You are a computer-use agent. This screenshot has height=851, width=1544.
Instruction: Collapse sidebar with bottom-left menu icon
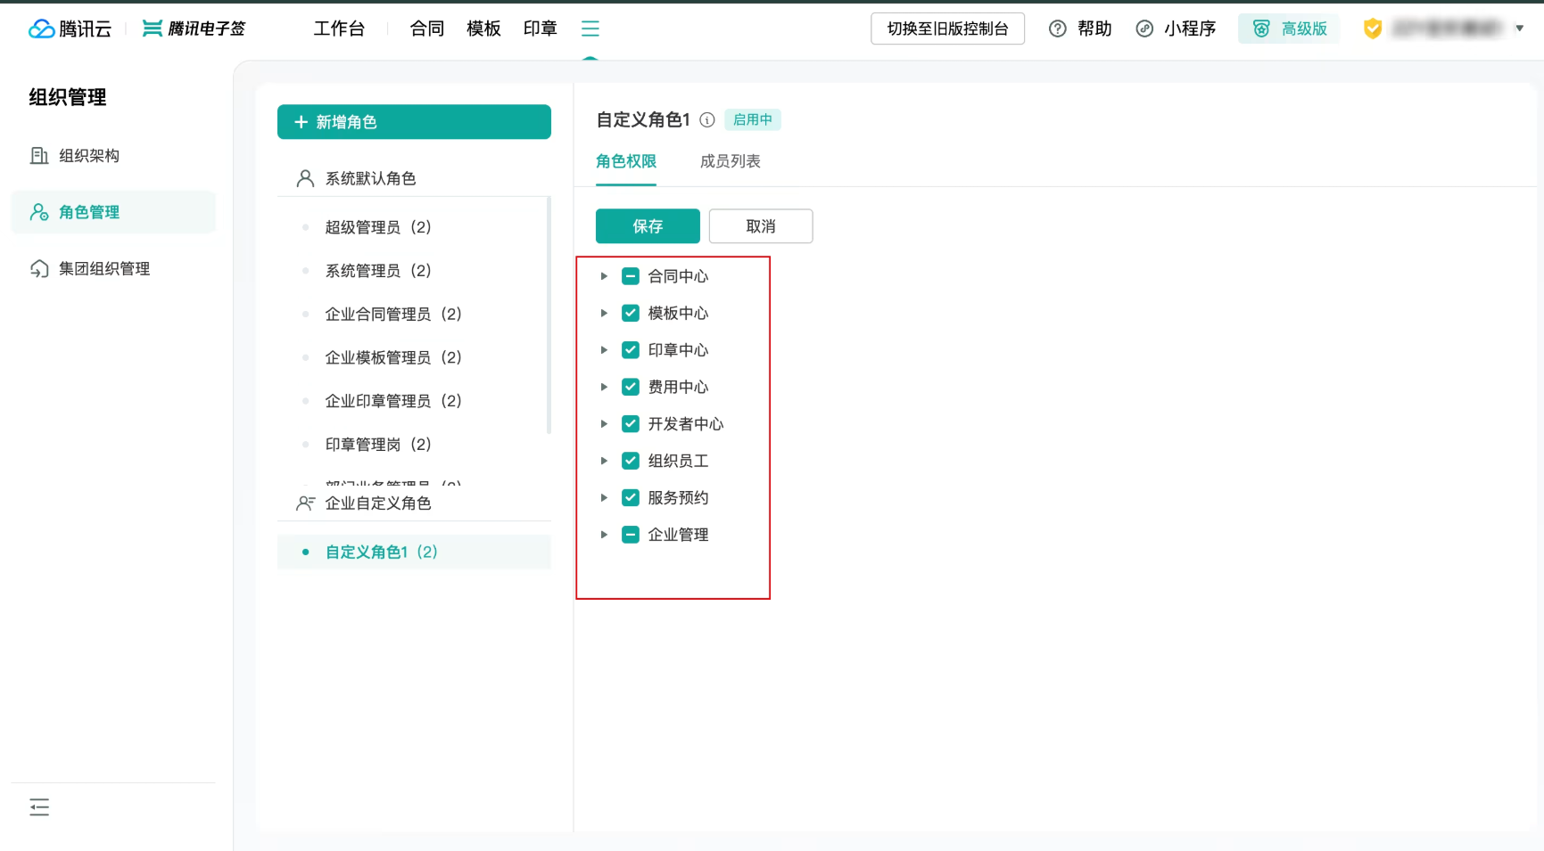39,807
